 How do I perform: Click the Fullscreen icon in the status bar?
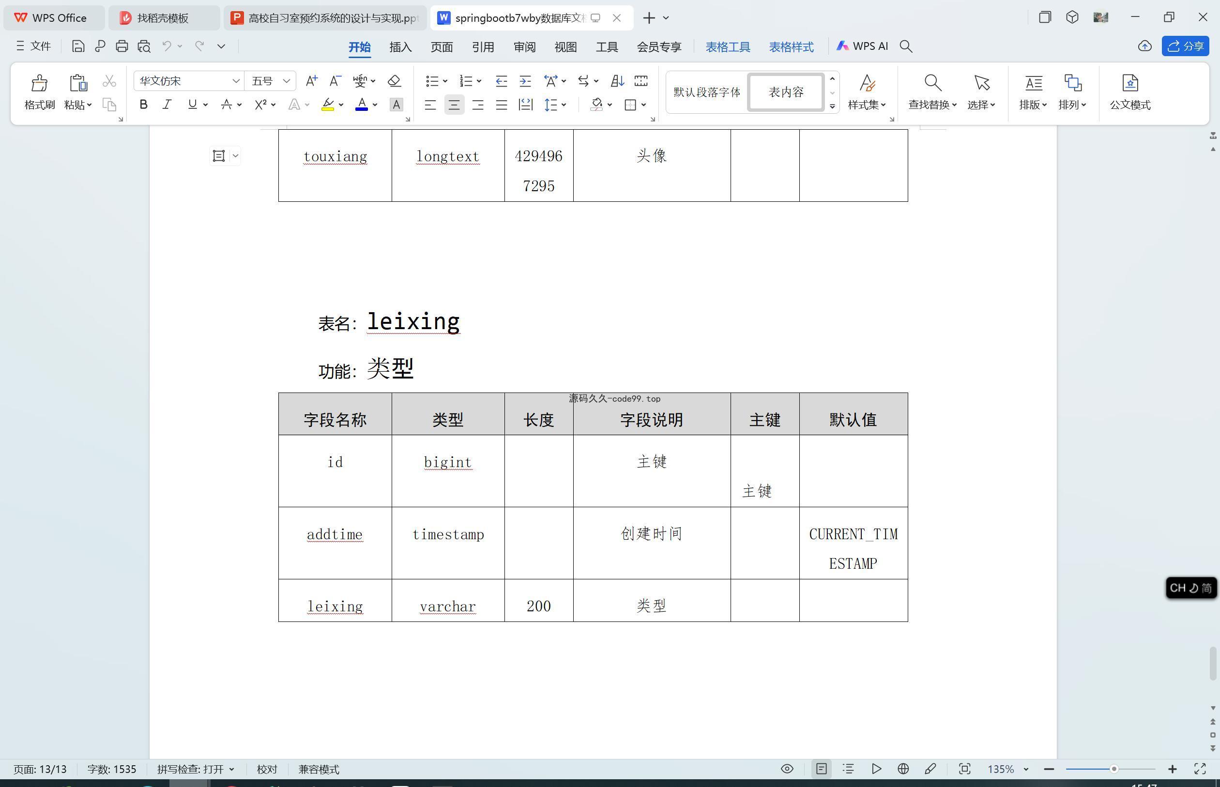click(x=1200, y=769)
